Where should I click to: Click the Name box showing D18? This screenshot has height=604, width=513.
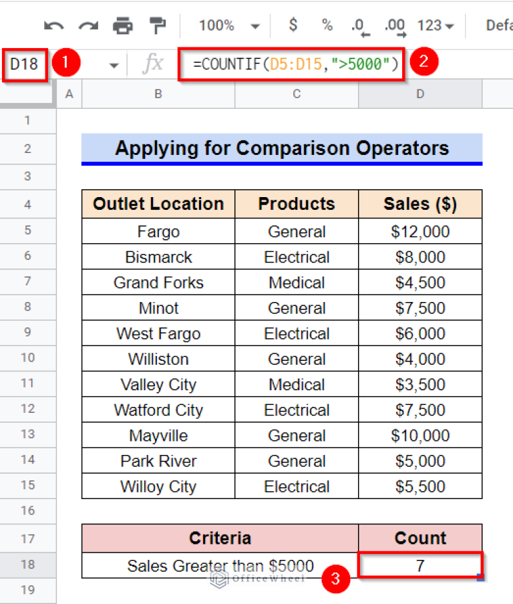click(24, 64)
